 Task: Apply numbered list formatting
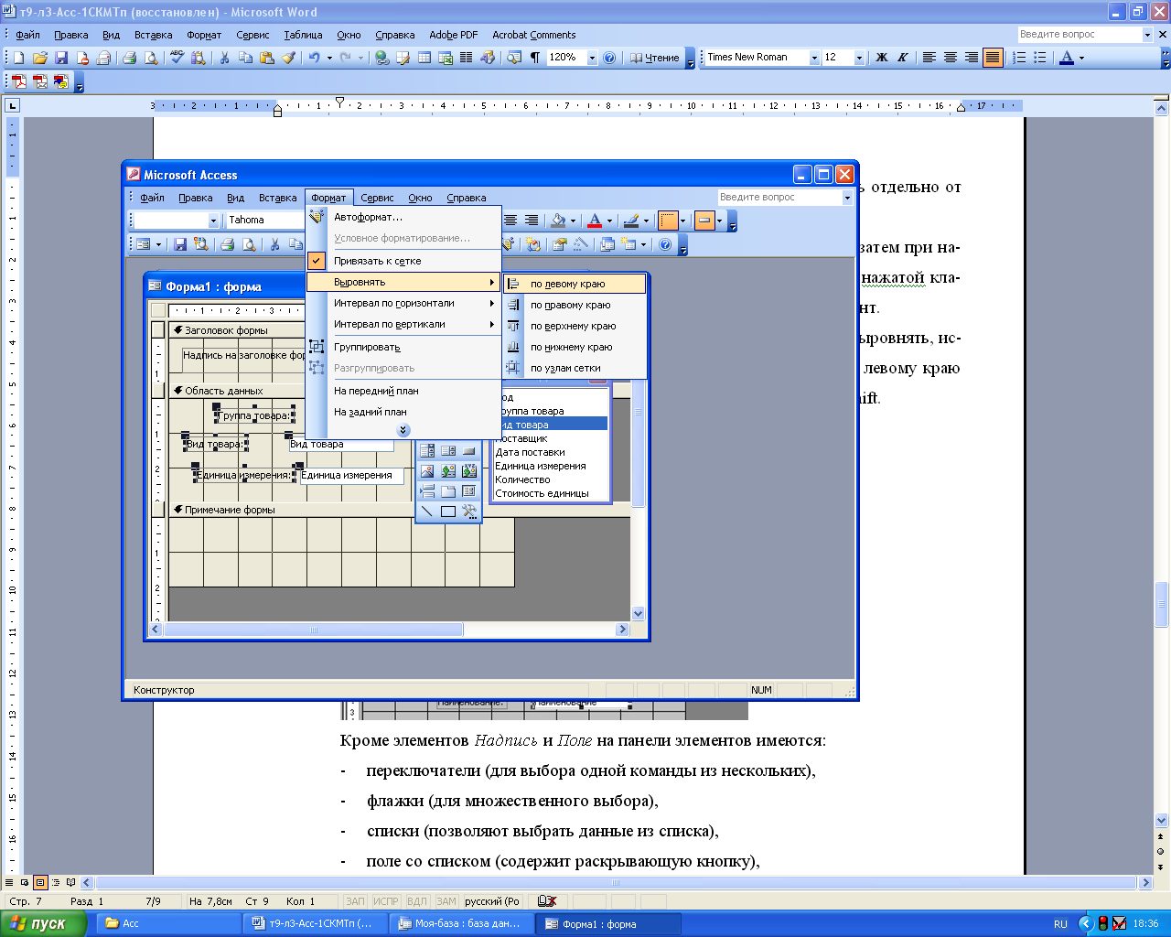(x=1019, y=58)
